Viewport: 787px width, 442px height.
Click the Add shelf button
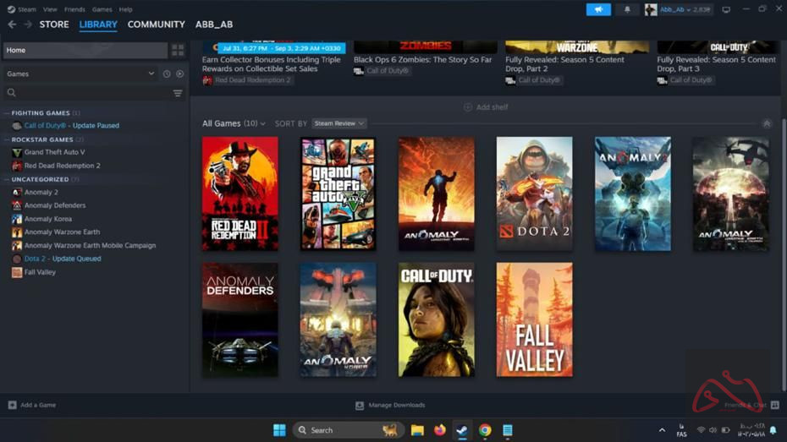[x=486, y=107]
